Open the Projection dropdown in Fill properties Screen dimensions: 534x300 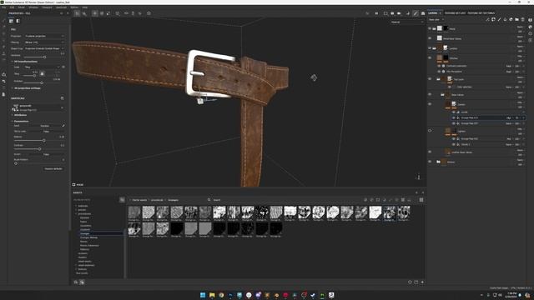(x=44, y=36)
